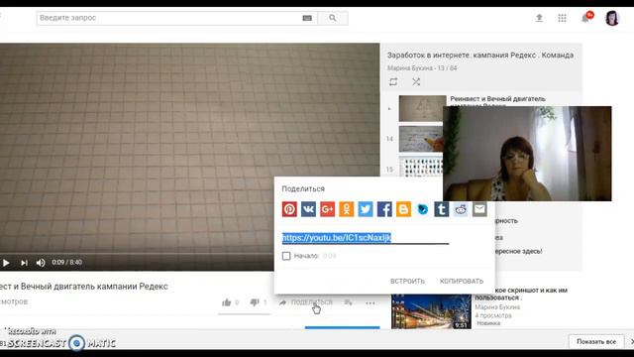Open the account avatar menu
634x357 pixels.
click(x=612, y=18)
